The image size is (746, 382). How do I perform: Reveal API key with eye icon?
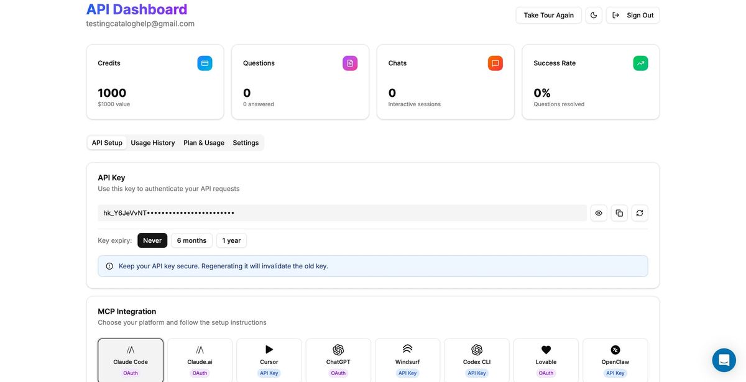[x=599, y=213]
